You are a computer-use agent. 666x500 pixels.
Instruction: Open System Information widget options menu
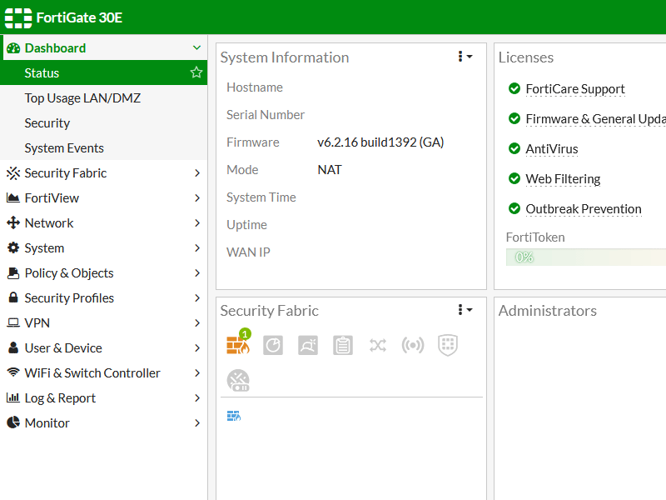pos(465,57)
